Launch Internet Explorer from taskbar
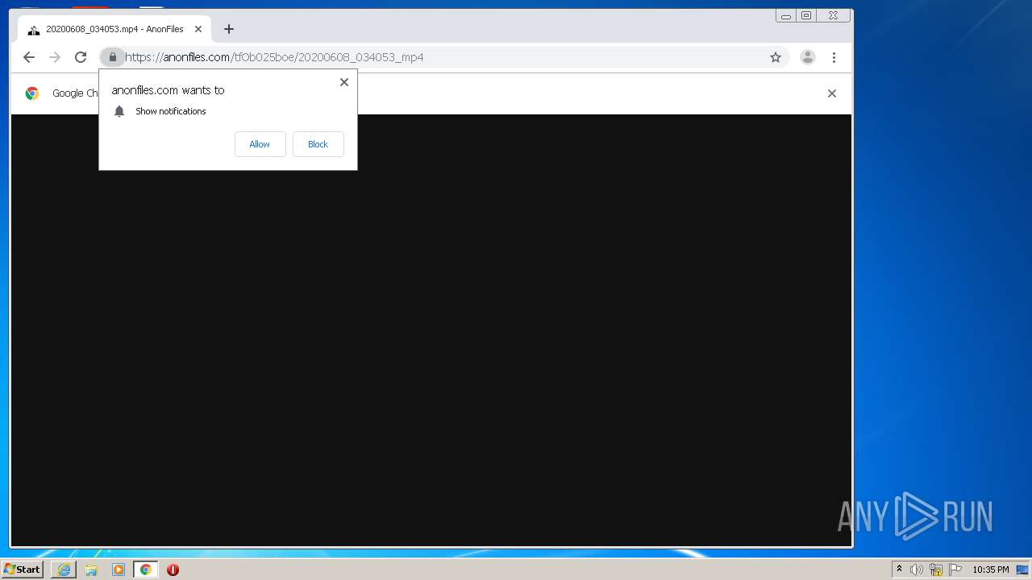 pos(64,570)
